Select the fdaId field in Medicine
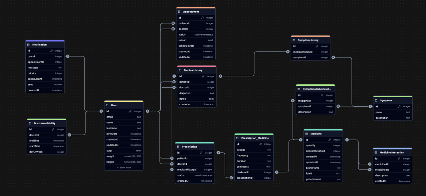The height and width of the screenshot is (196, 426). (x=323, y=173)
